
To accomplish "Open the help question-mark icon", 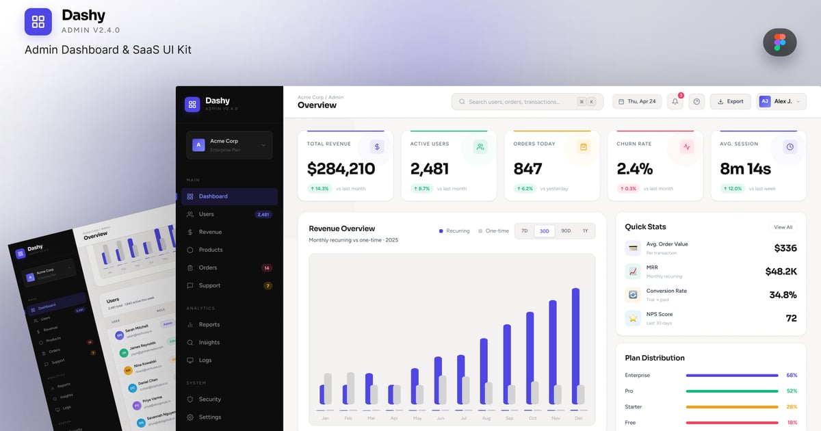I will (696, 101).
